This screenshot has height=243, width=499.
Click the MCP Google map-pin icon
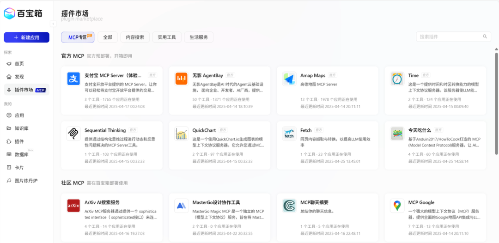pos(397,206)
